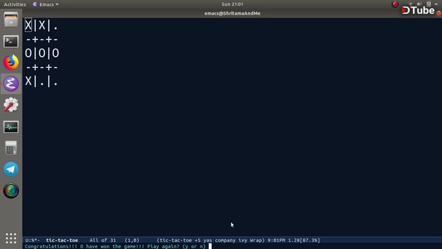Click the 'company' minor mode in mode line
442x249 pixels.
click(225, 240)
